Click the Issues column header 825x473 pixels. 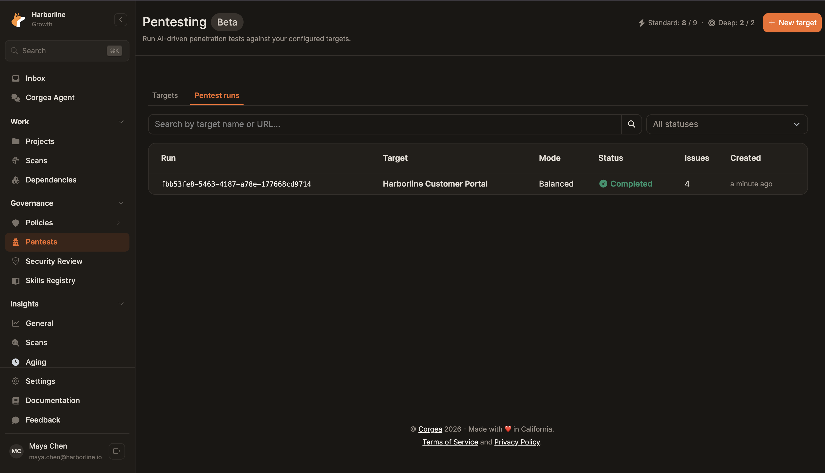click(x=697, y=158)
